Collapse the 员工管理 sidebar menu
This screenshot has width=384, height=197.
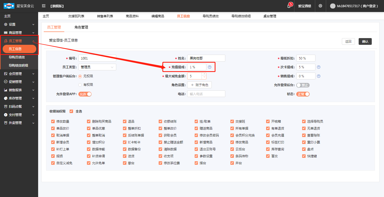33,41
